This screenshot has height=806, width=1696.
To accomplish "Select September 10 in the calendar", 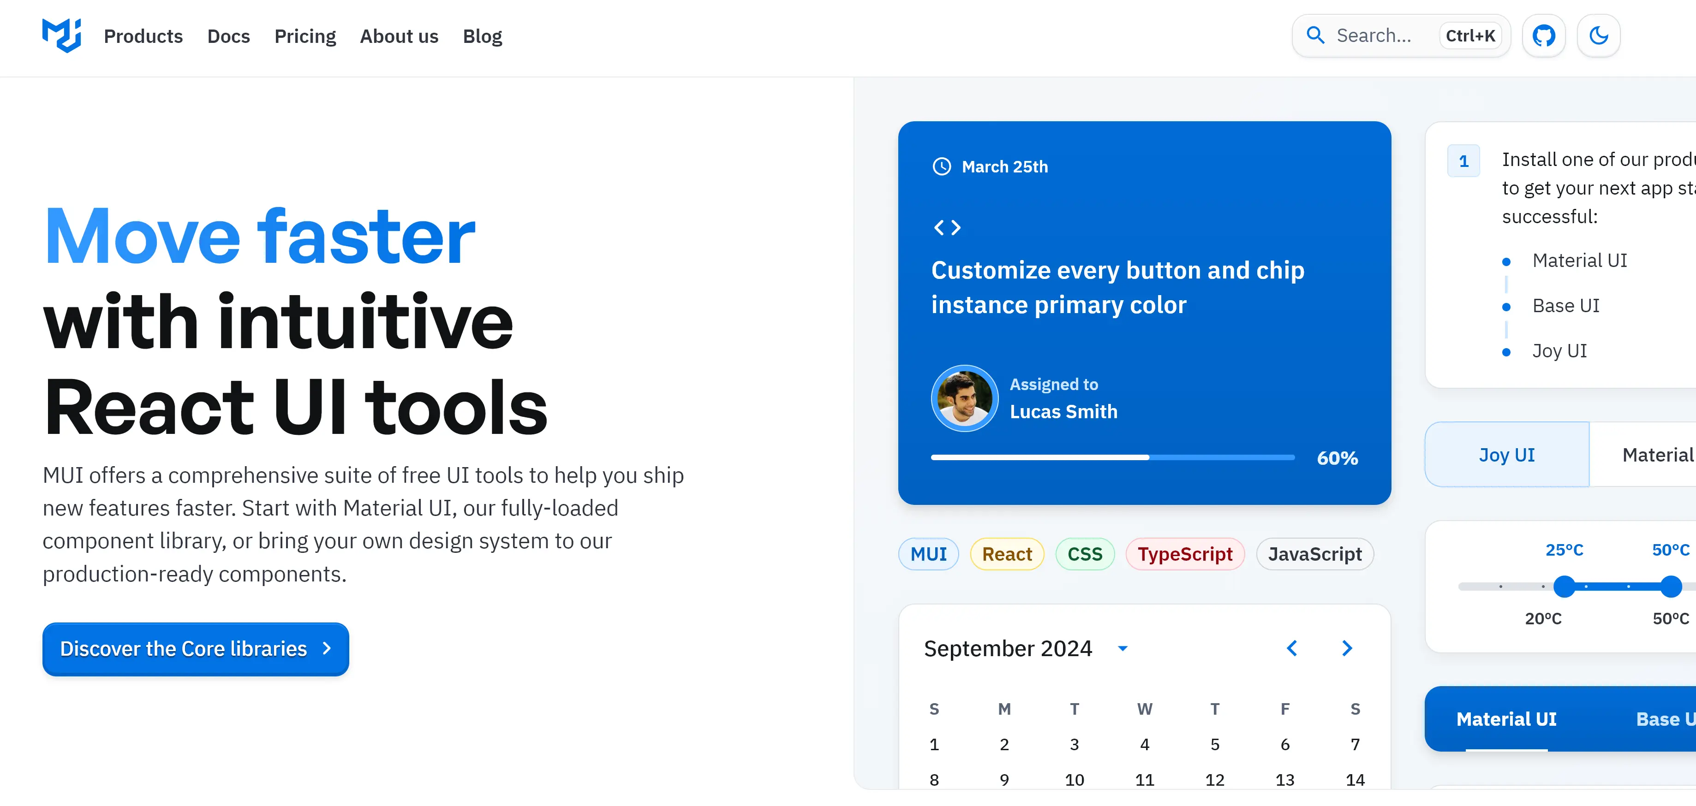I will (1074, 780).
